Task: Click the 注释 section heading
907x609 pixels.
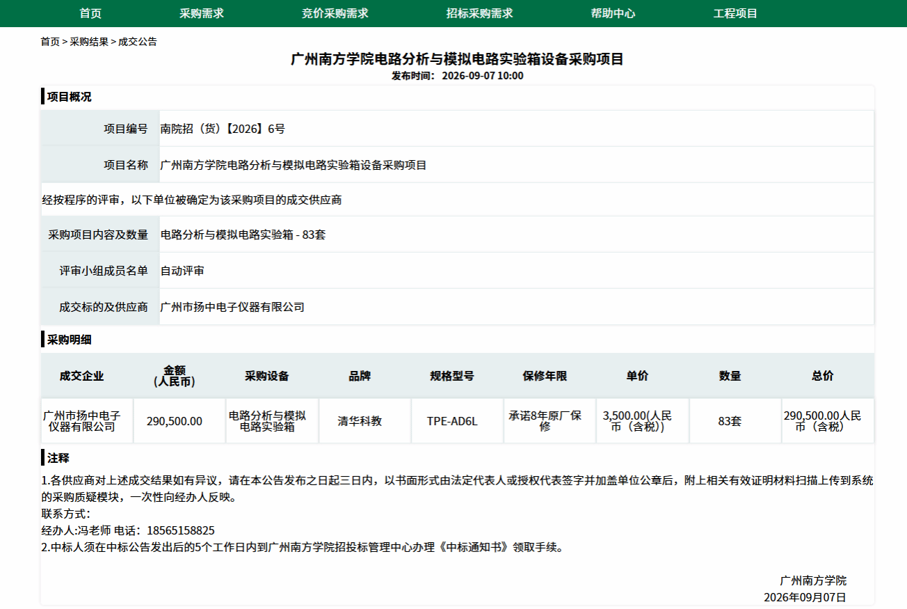Action: tap(58, 458)
